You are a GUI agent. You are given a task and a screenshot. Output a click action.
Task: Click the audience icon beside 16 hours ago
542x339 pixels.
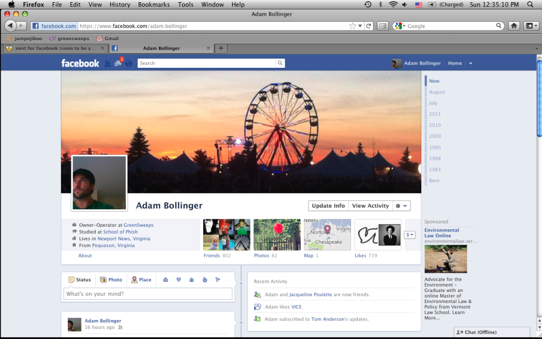point(120,327)
